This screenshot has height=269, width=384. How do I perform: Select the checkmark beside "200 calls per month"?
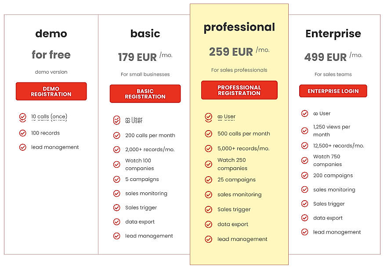(x=117, y=135)
